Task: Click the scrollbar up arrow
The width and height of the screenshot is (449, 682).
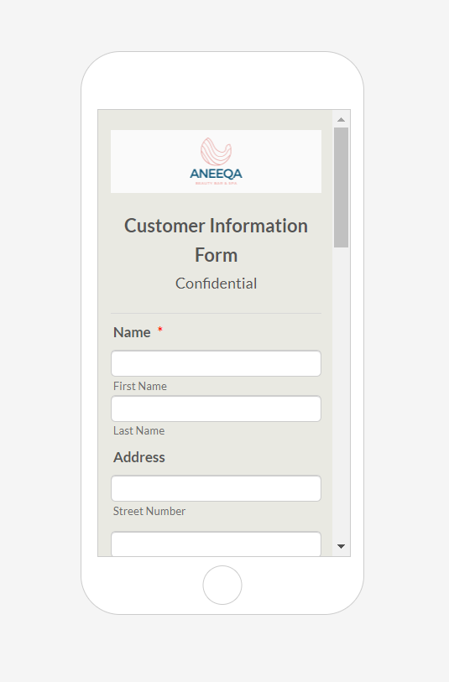Action: coord(341,119)
